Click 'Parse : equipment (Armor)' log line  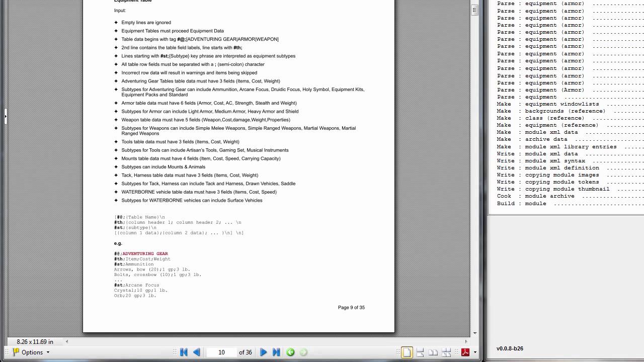540,90
